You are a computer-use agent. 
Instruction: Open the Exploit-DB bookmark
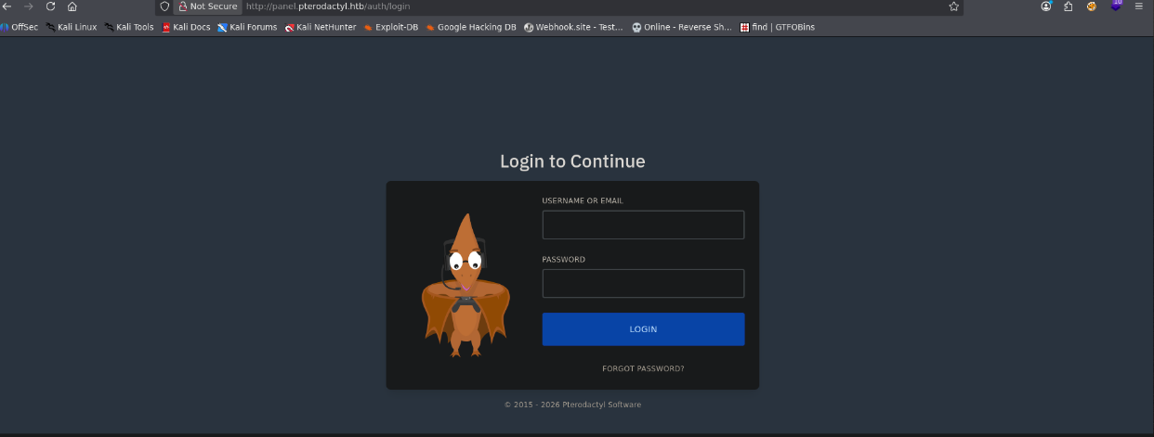[x=391, y=27]
